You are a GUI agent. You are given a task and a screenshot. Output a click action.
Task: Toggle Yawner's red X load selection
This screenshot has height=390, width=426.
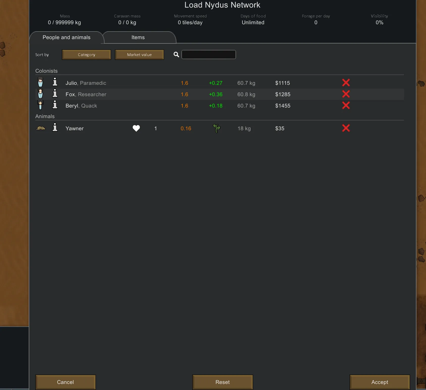coord(346,128)
